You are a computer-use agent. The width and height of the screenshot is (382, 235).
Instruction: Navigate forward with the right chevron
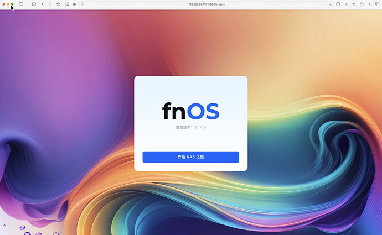point(50,4)
